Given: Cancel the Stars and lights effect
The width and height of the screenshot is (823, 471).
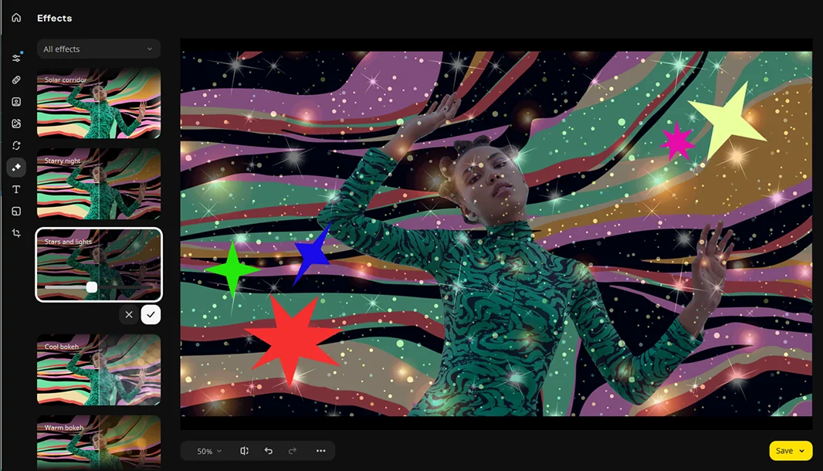Looking at the screenshot, I should pyautogui.click(x=129, y=314).
